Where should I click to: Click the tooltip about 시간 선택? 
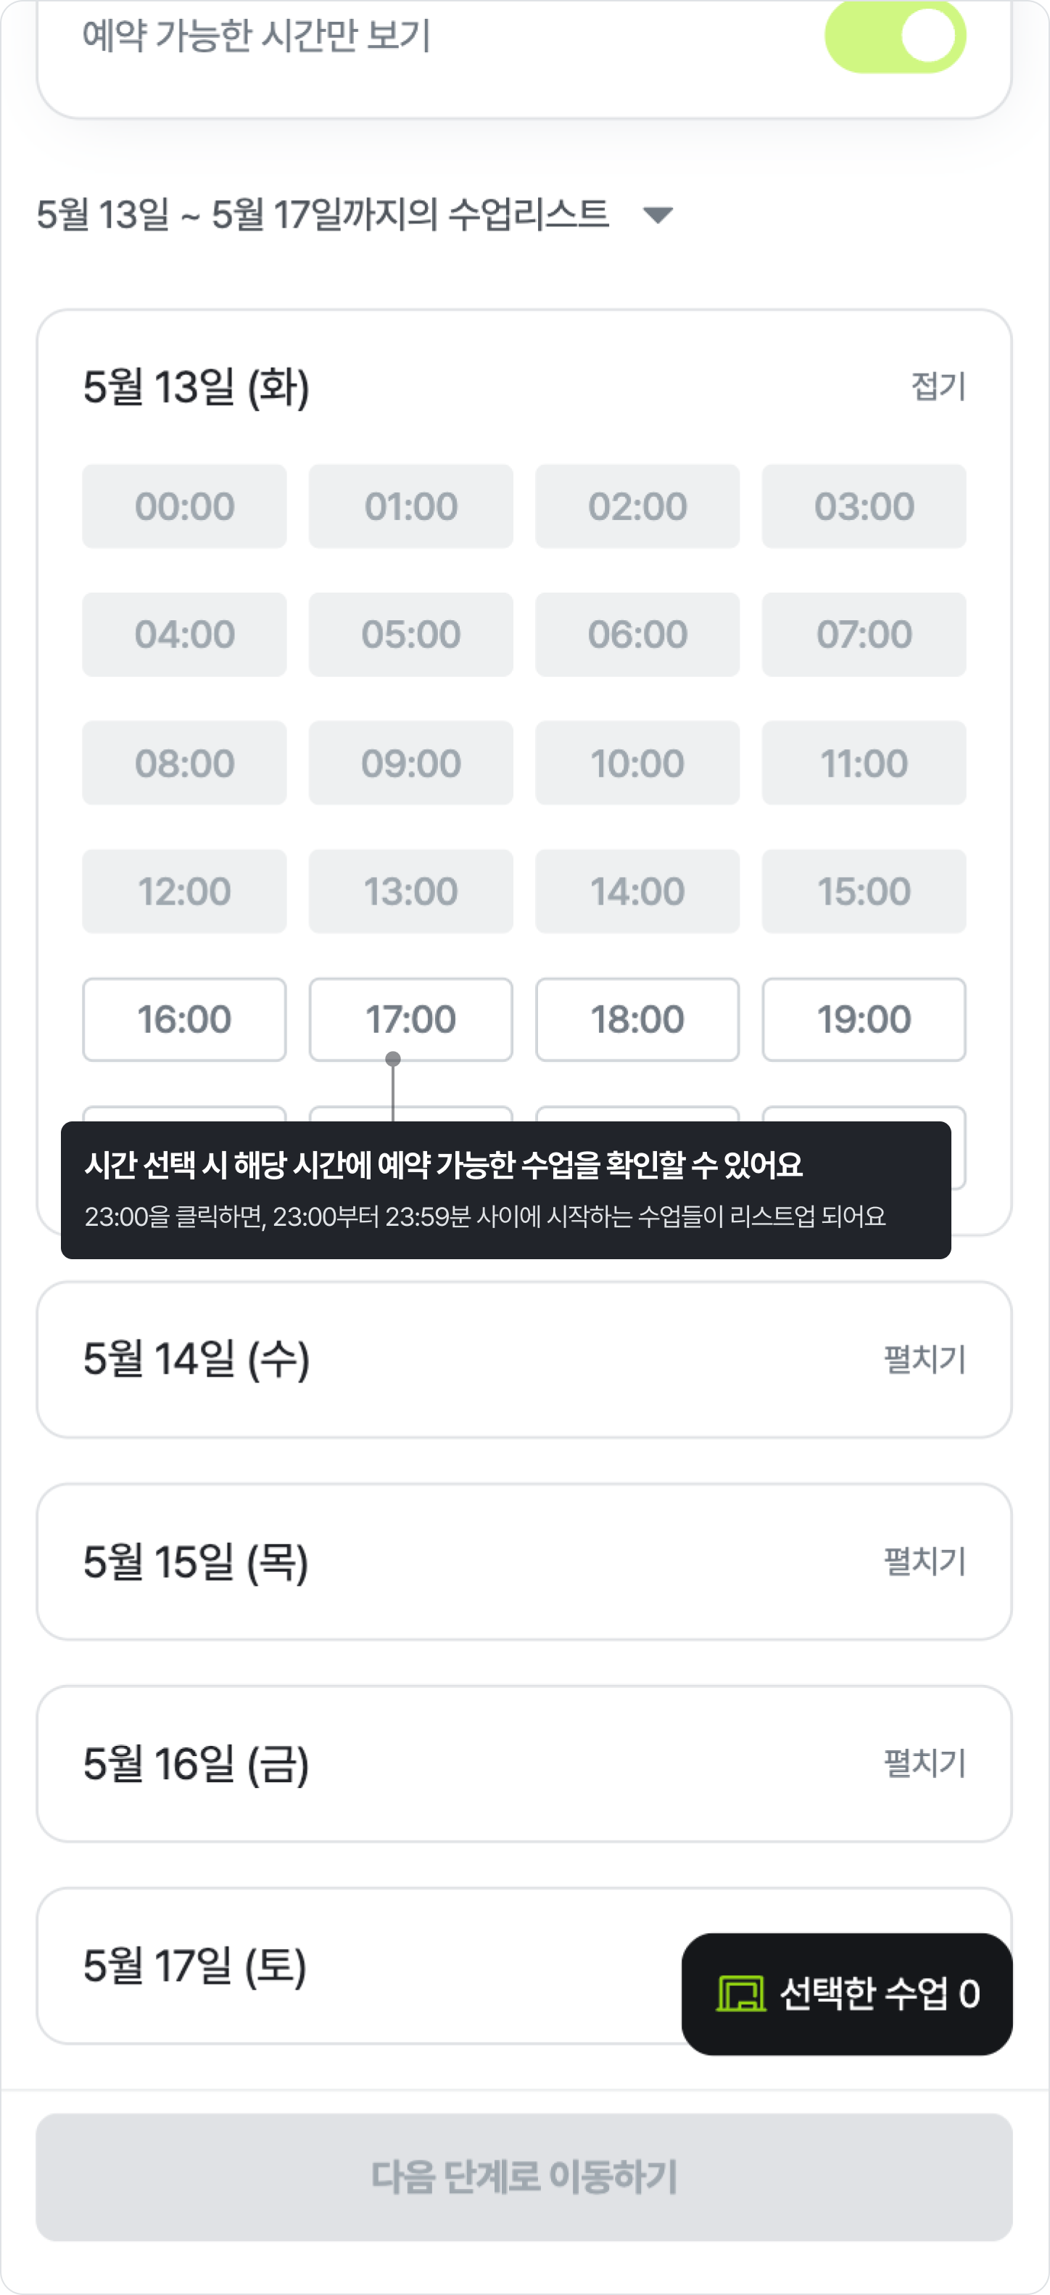505,1190
